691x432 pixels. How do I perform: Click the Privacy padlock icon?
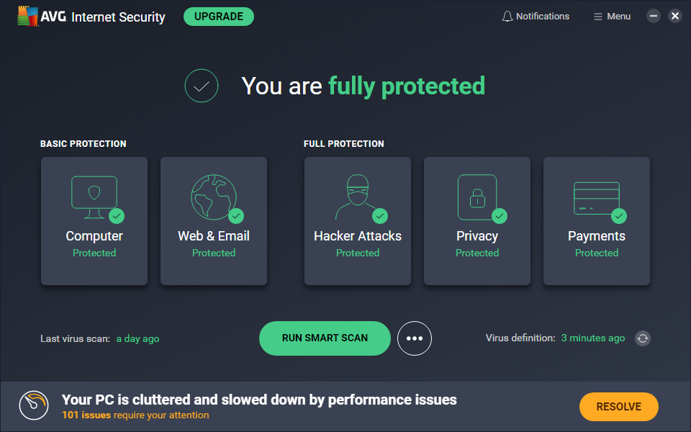(477, 196)
